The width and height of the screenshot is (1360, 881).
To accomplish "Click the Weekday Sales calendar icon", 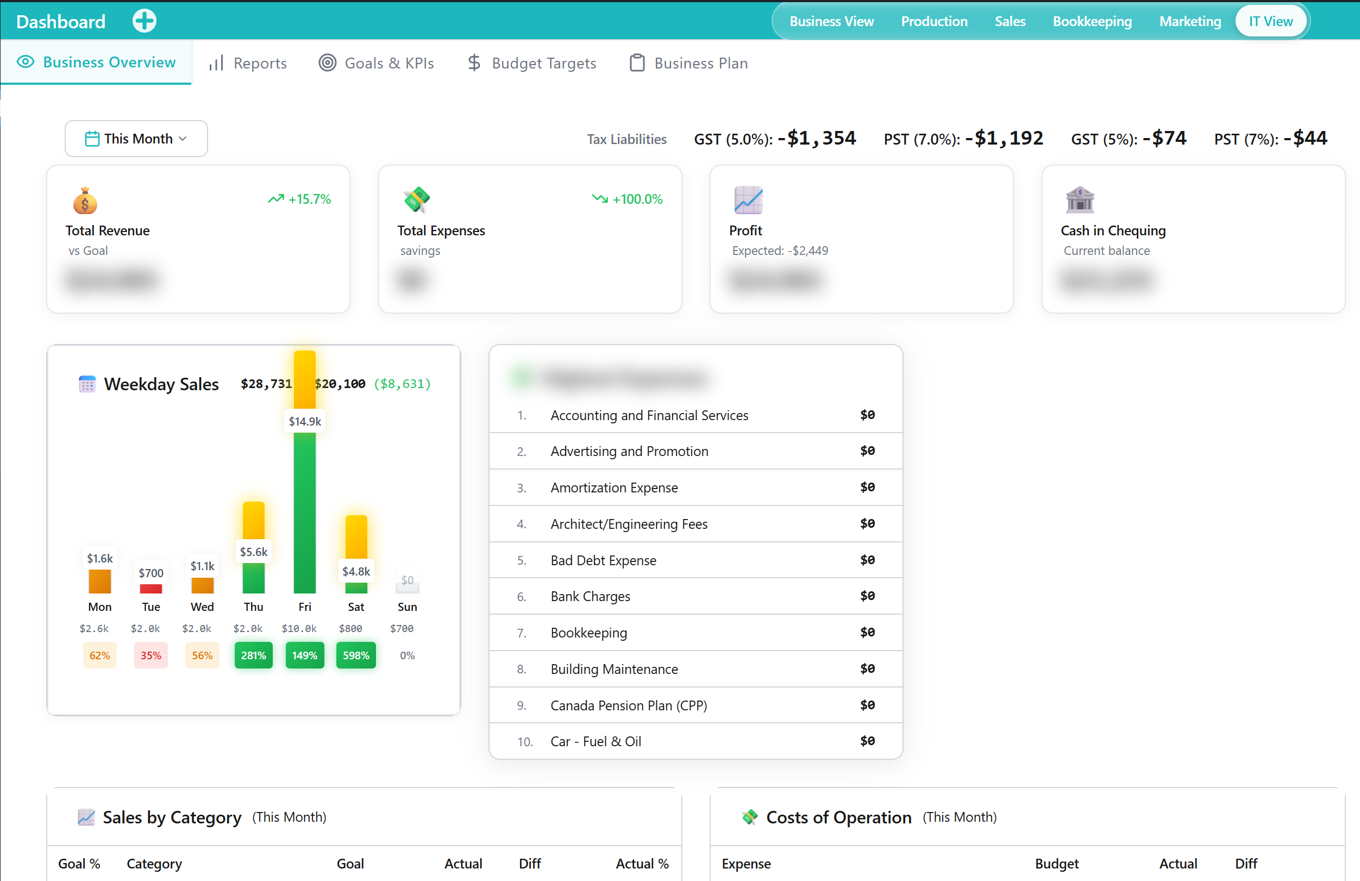I will coord(87,384).
